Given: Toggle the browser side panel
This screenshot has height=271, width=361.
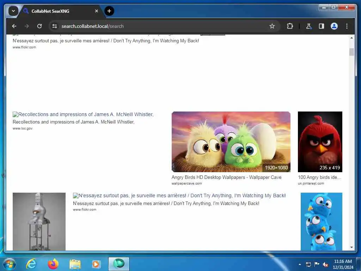Looking at the screenshot, I should 322,26.
